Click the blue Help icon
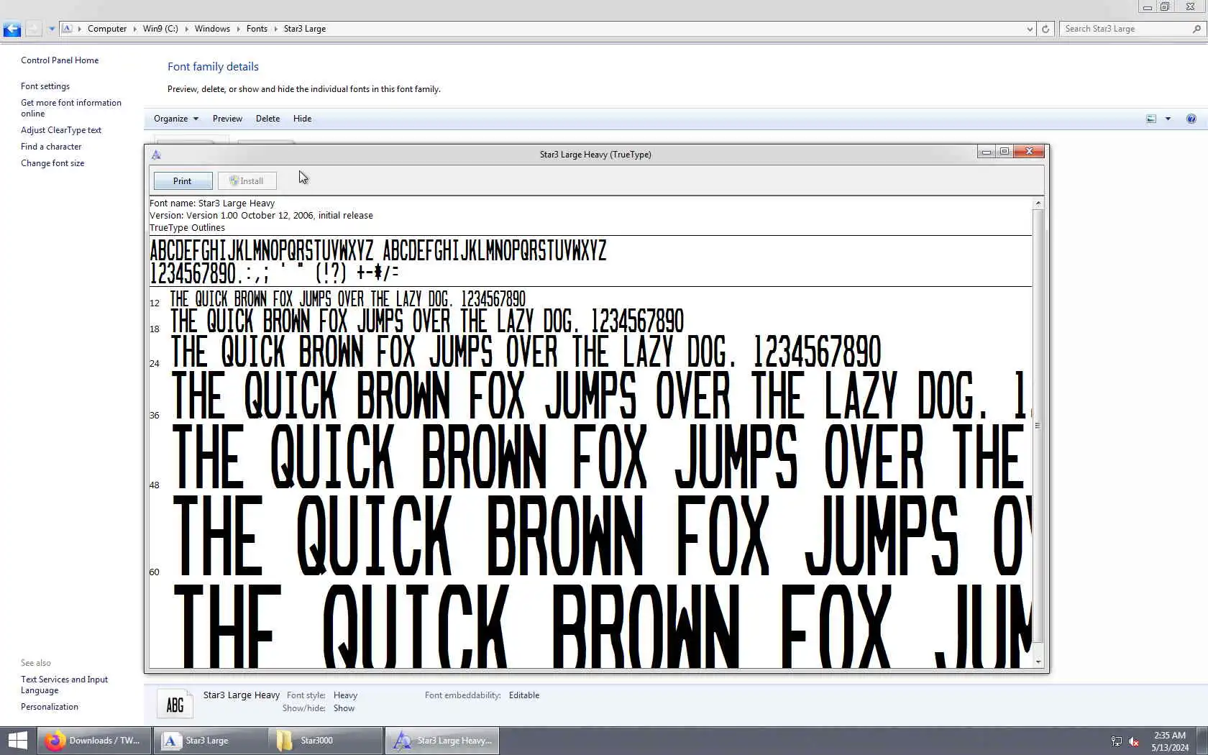Screen dimensions: 1208x755 coord(1191,119)
